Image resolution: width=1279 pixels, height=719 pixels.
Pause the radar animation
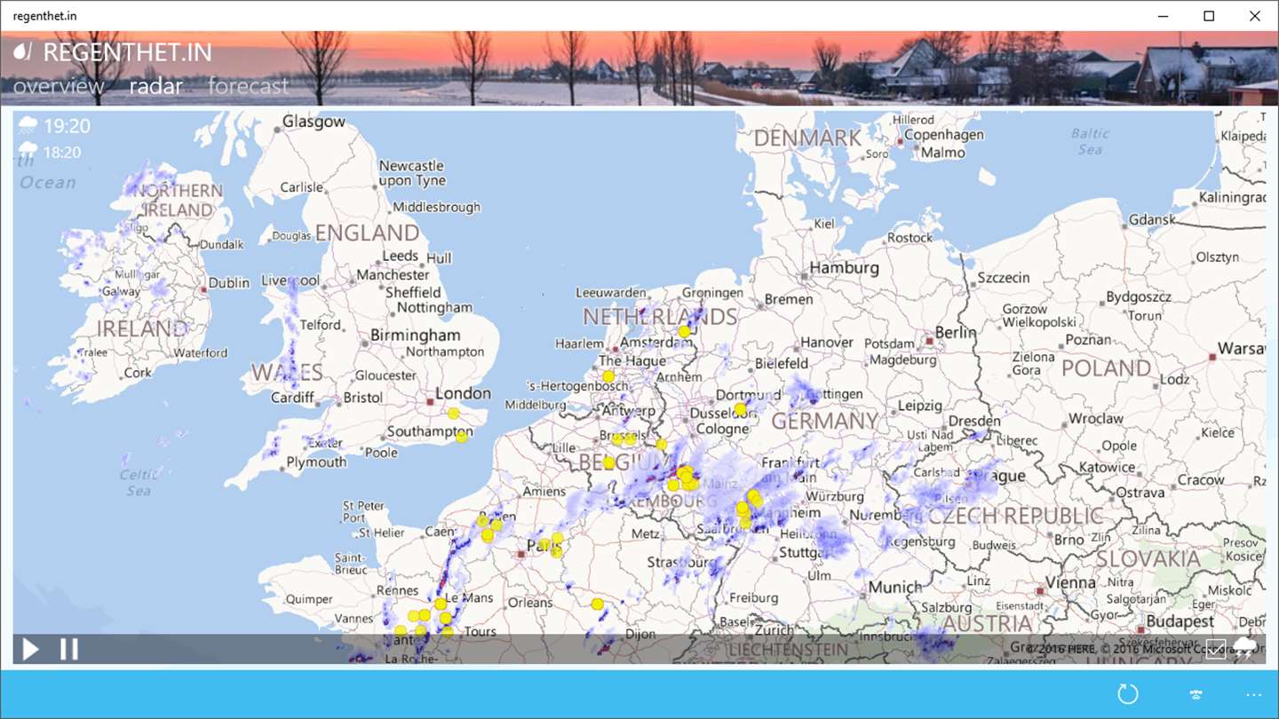coord(68,649)
